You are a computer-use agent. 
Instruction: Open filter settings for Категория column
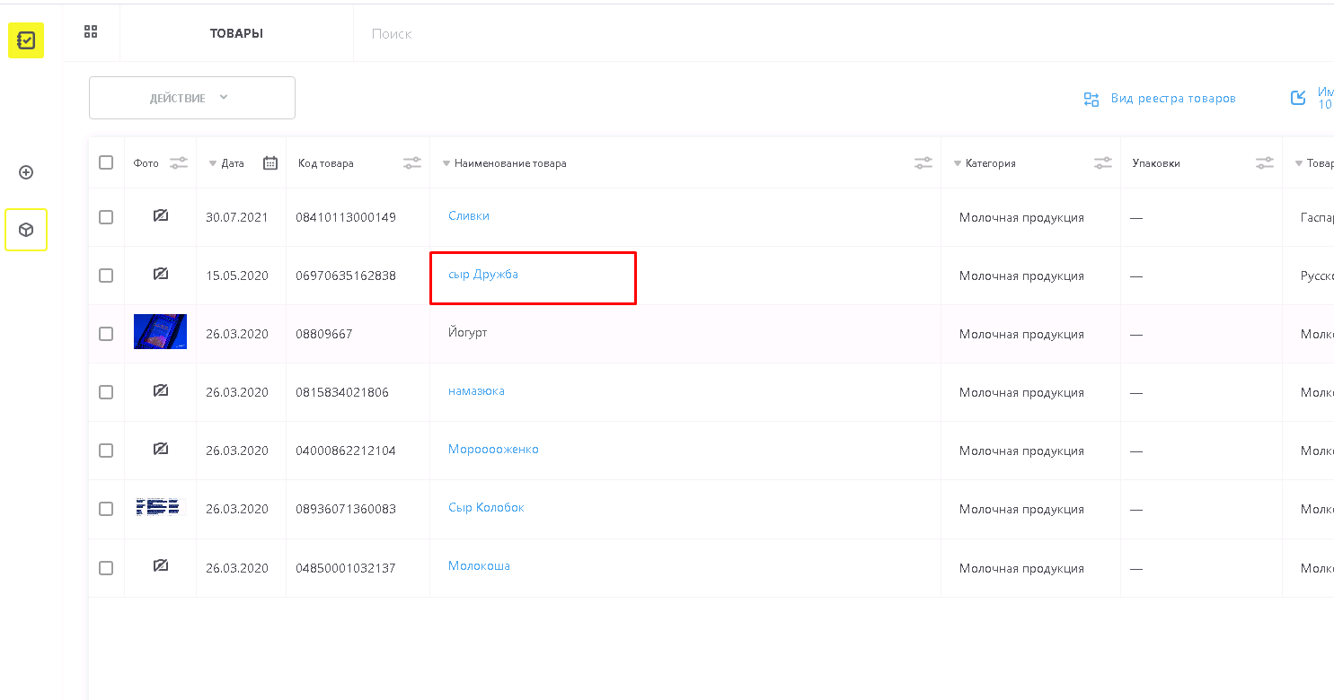[1103, 162]
